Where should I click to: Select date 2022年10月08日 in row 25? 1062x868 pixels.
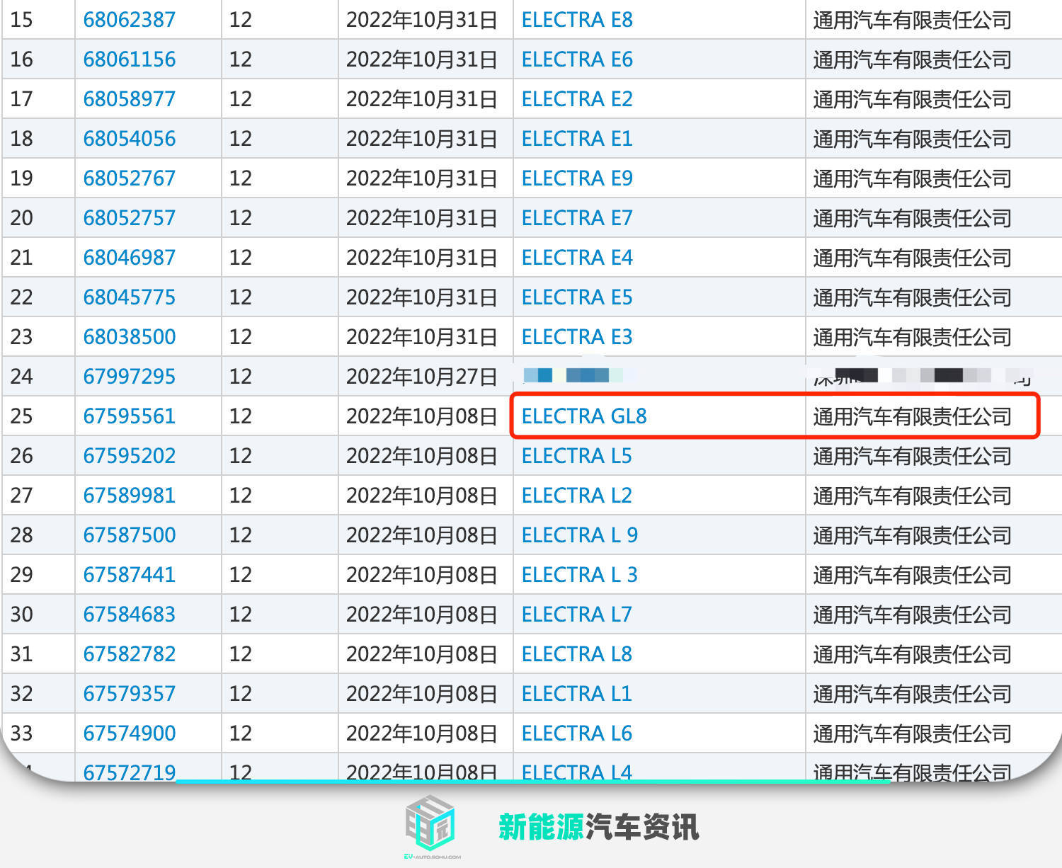coord(421,416)
